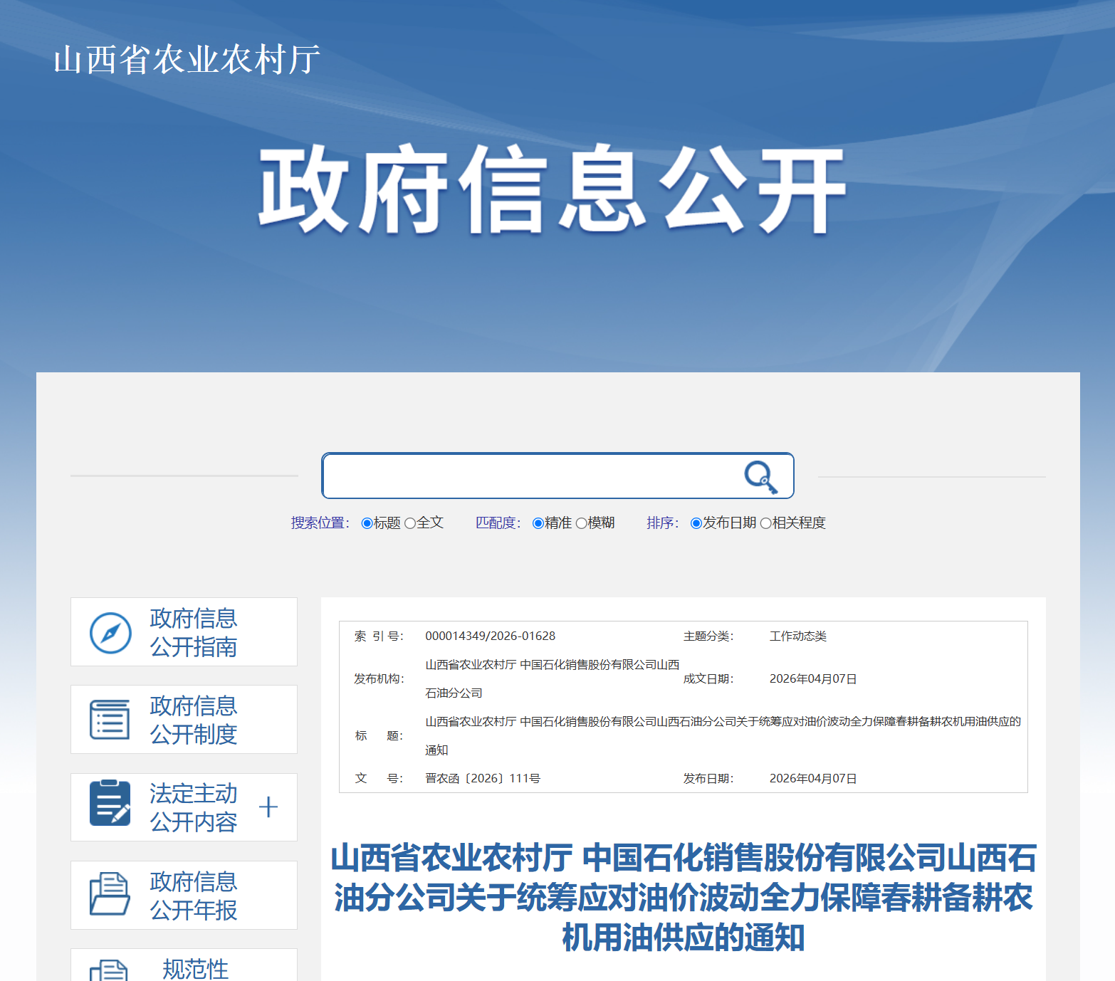Click the 政府信息公开 banner heading
This screenshot has height=981, width=1115.
coord(552,189)
